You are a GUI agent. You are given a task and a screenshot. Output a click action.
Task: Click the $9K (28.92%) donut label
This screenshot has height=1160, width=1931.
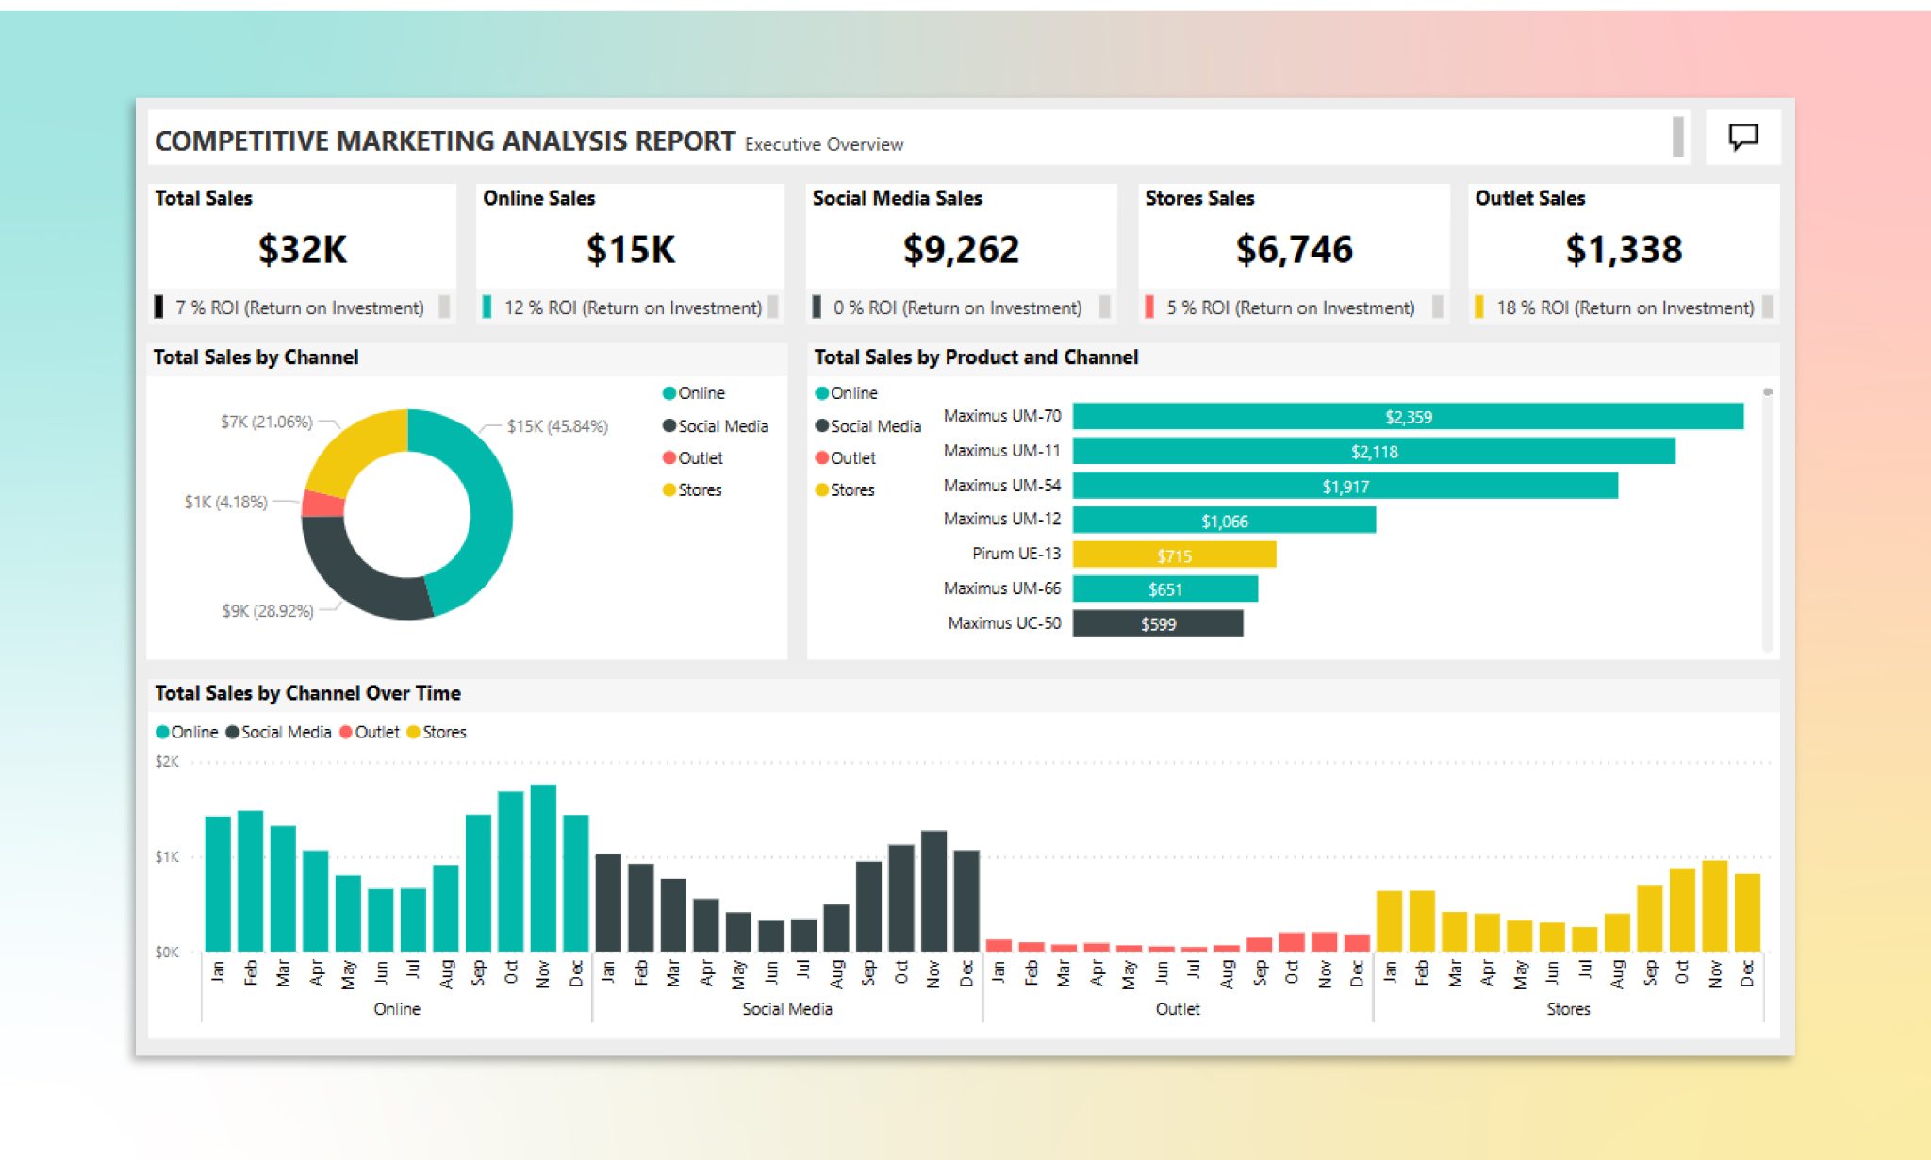(x=267, y=610)
